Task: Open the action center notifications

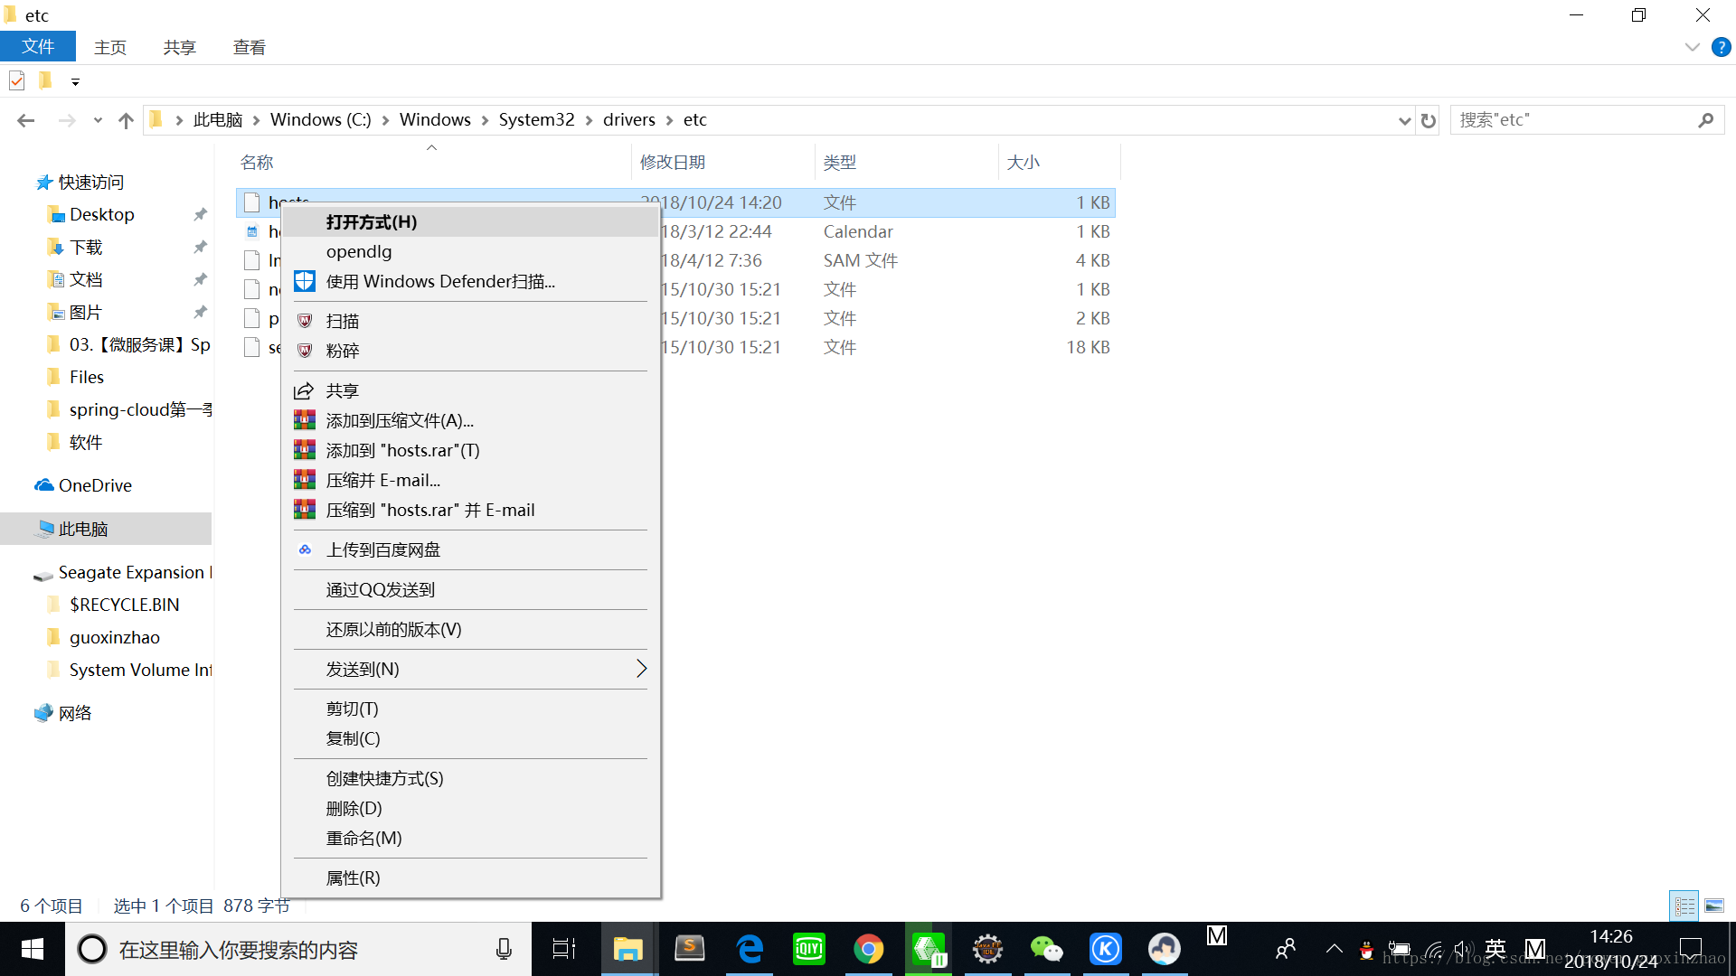Action: click(x=1690, y=949)
